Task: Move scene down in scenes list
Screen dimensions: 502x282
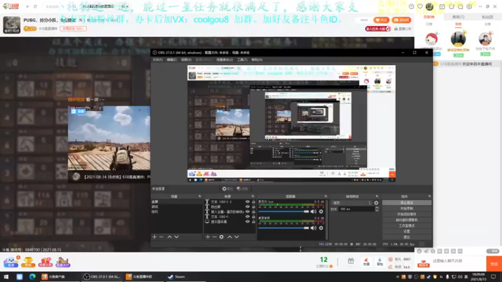Action: click(176, 237)
